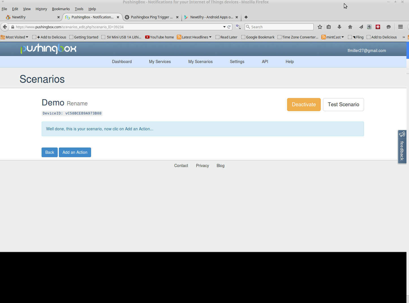Open the Edit menu
The width and height of the screenshot is (409, 303).
tap(15, 9)
